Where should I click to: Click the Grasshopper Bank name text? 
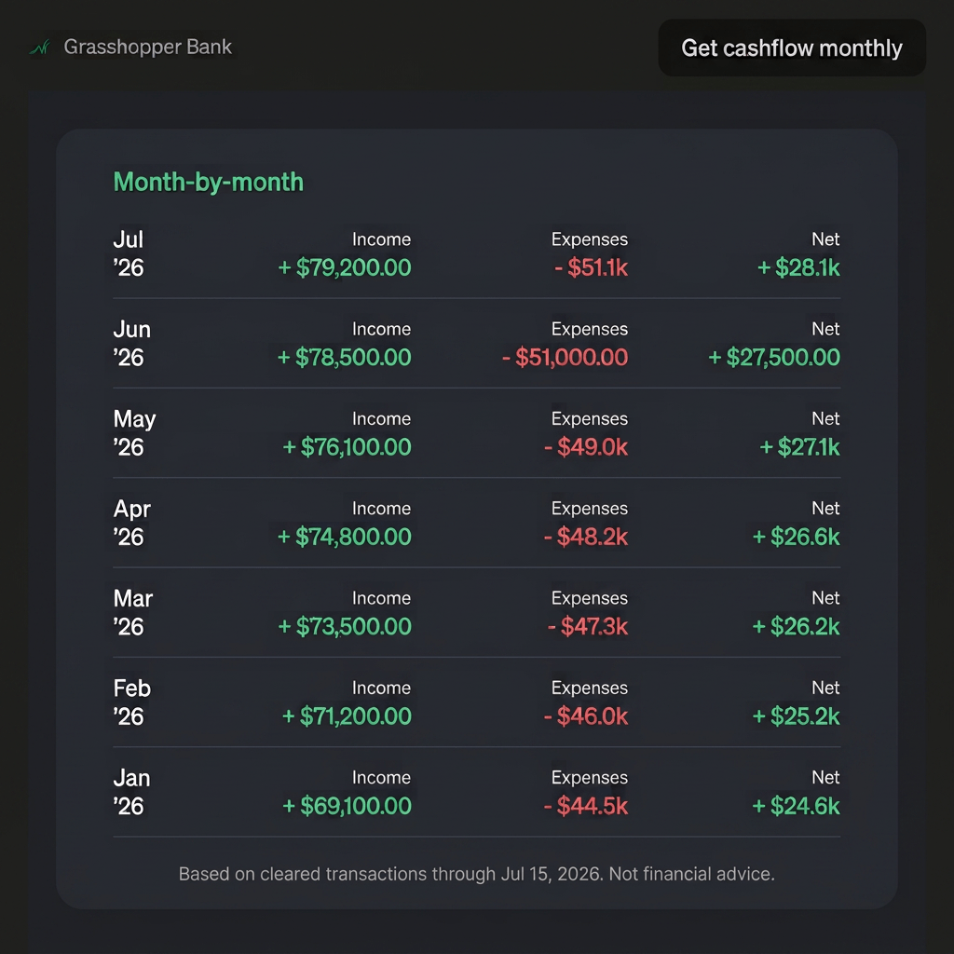148,47
